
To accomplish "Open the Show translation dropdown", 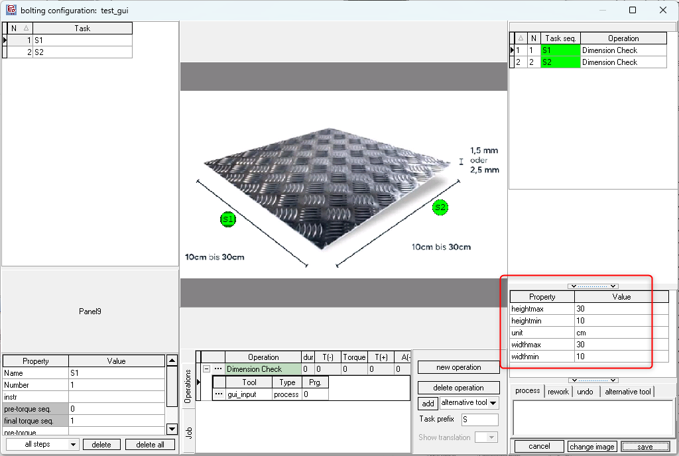I will [491, 437].
